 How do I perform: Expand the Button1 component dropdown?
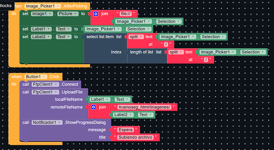36,77
